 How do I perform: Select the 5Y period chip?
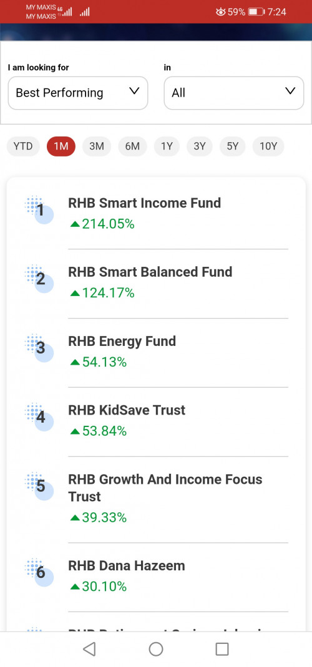(x=232, y=146)
